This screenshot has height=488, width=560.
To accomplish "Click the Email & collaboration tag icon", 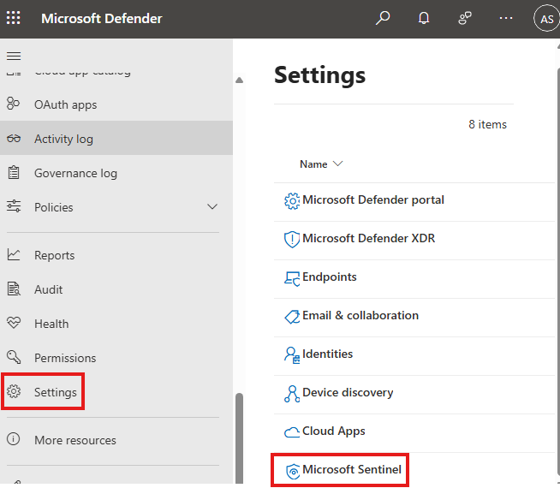I will point(292,317).
